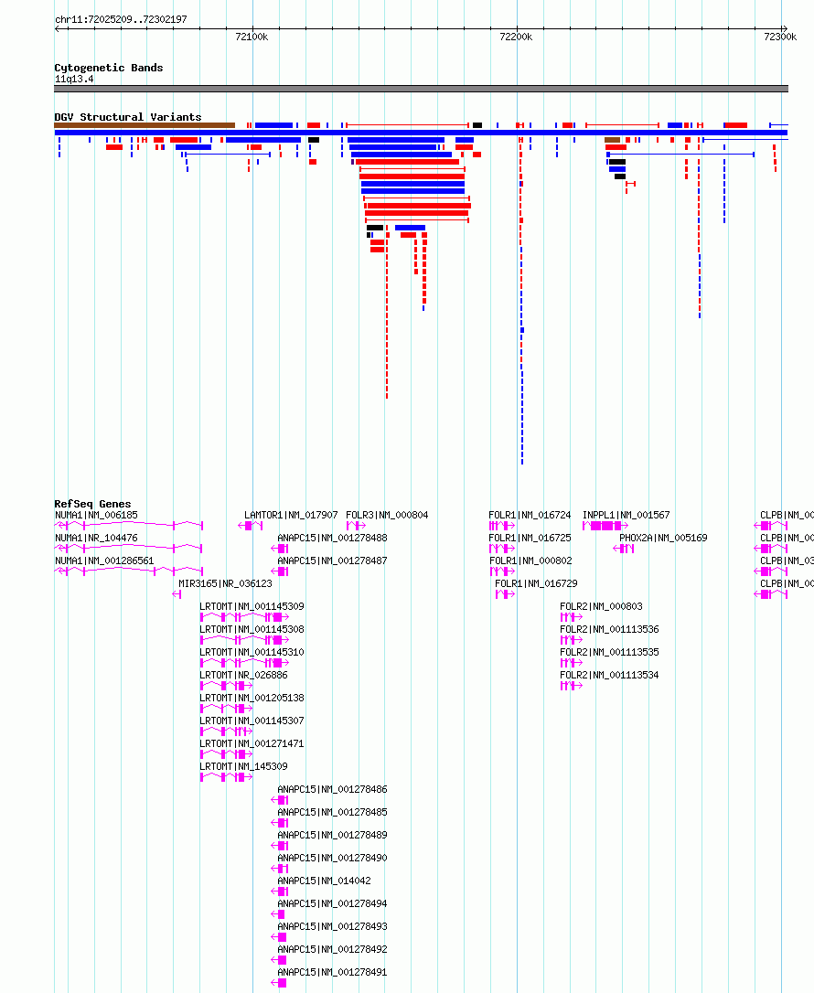Click the FOLR2|NM_001113535 transcript label
814x993 pixels.
609,652
